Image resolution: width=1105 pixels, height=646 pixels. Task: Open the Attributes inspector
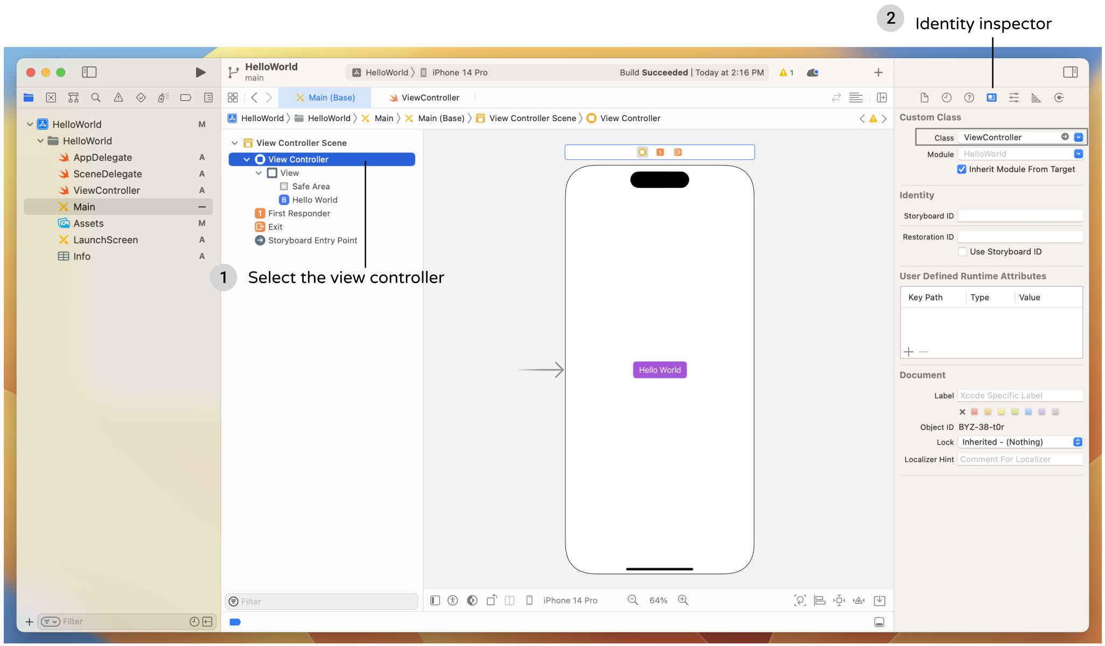pyautogui.click(x=1015, y=97)
